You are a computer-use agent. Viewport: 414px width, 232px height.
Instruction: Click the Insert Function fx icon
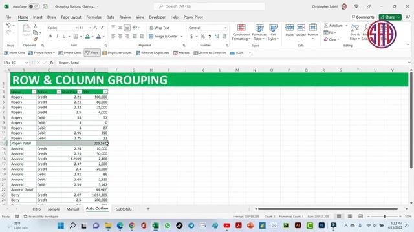click(51, 63)
